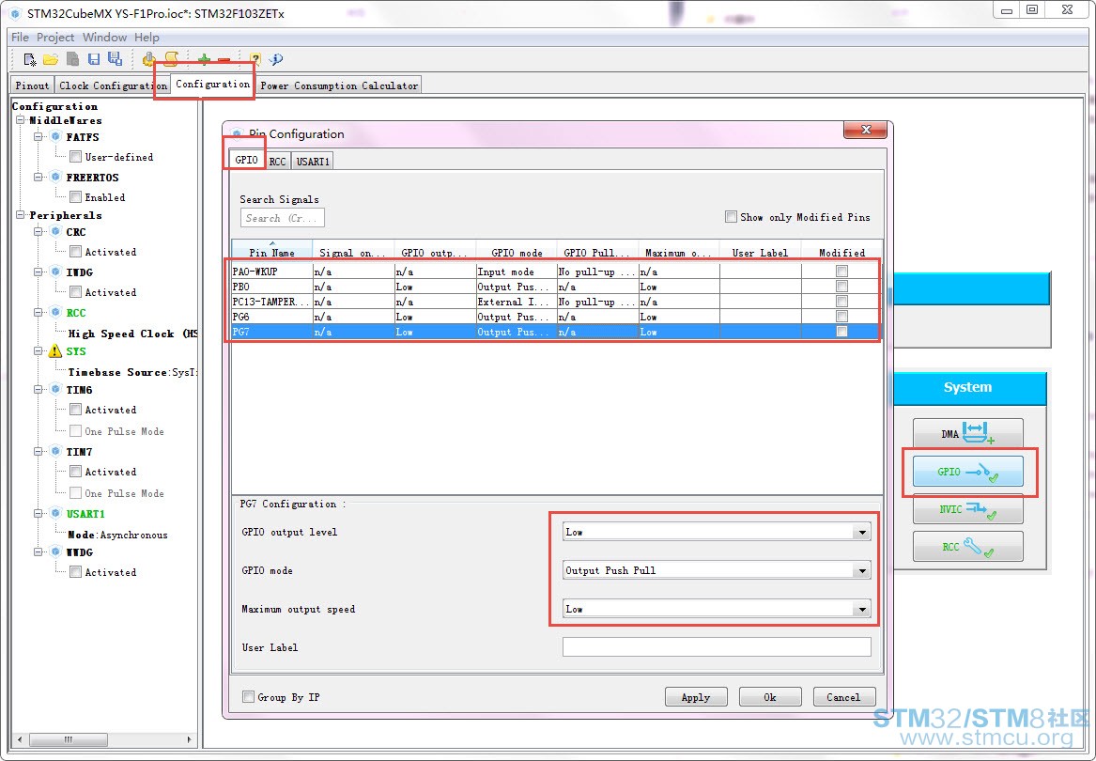
Task: Collapse the Peripherals tree node
Action: pos(21,215)
